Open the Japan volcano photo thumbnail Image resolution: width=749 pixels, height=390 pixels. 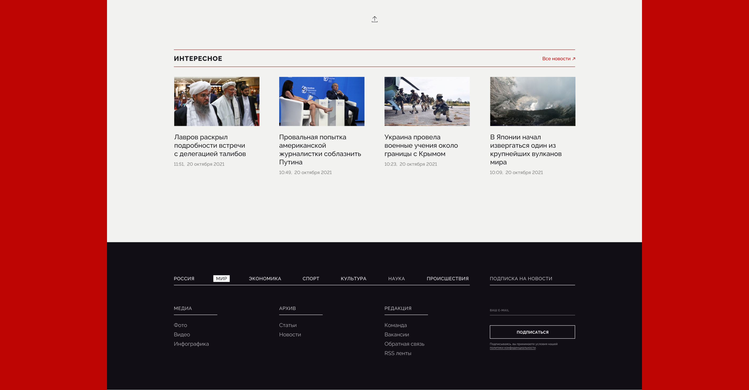tap(532, 101)
